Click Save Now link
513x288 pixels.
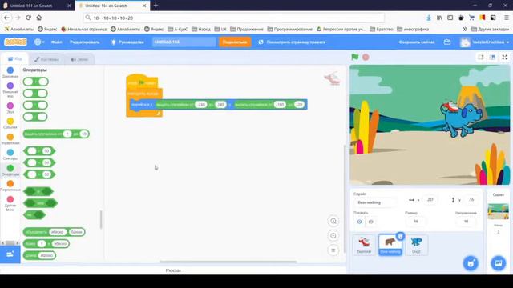coord(417,42)
